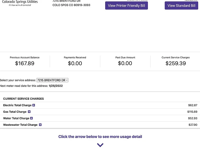Select the $167.89 previous account balance

[25, 63]
